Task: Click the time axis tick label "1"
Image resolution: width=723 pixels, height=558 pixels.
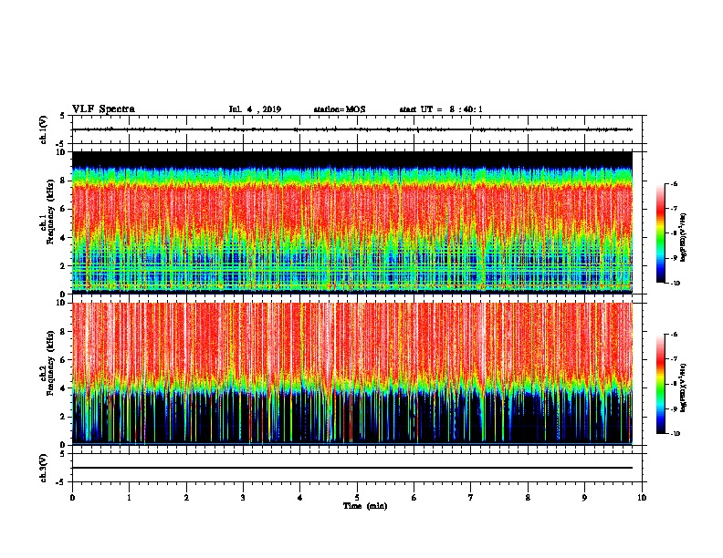Action: click(x=129, y=497)
